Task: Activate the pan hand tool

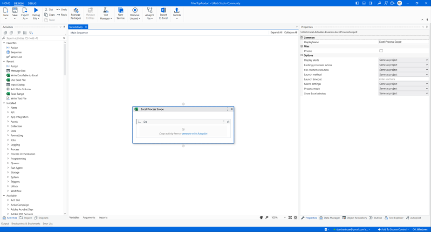Action: (261, 218)
